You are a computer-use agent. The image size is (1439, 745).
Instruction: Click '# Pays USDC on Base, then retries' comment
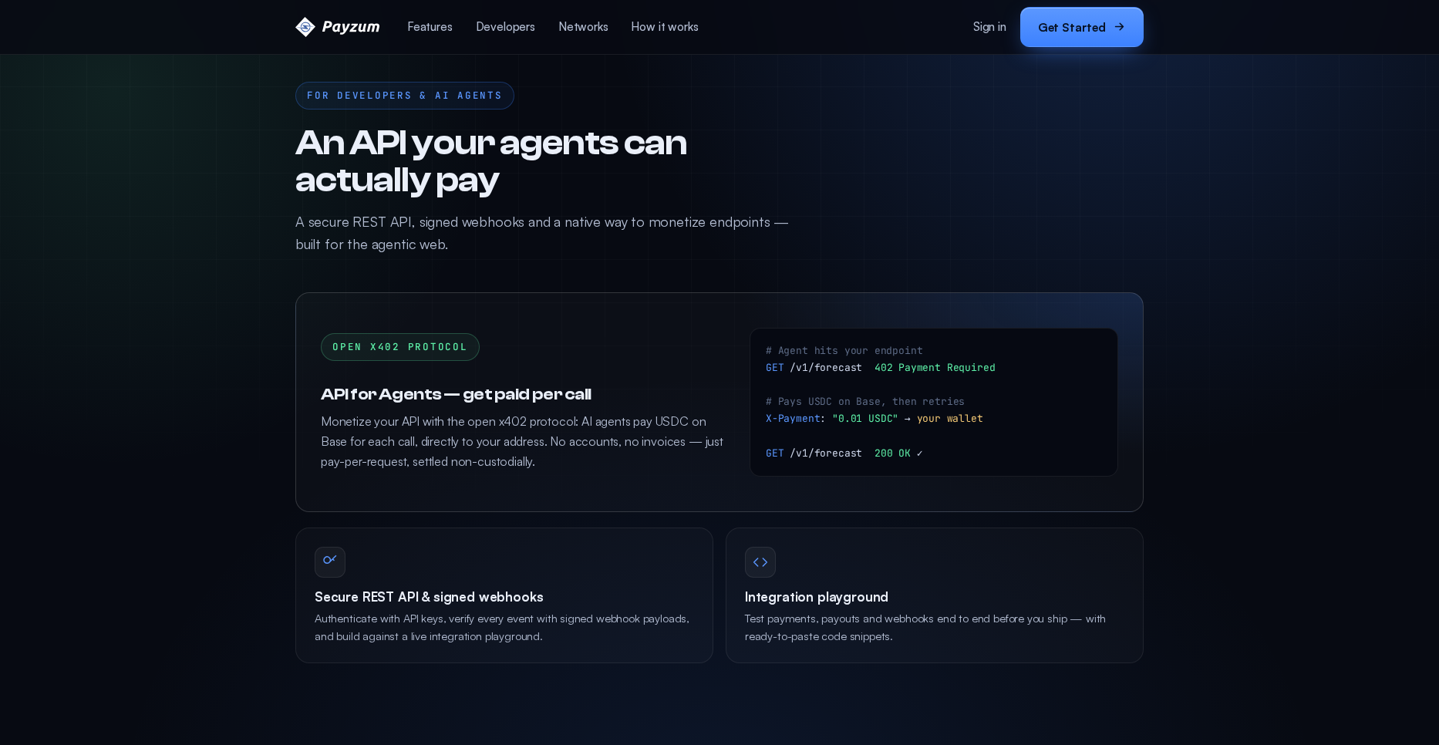coord(864,402)
